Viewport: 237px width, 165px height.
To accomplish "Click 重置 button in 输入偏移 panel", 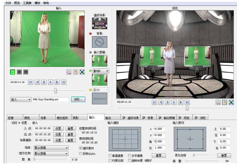I will click(x=159, y=156).
